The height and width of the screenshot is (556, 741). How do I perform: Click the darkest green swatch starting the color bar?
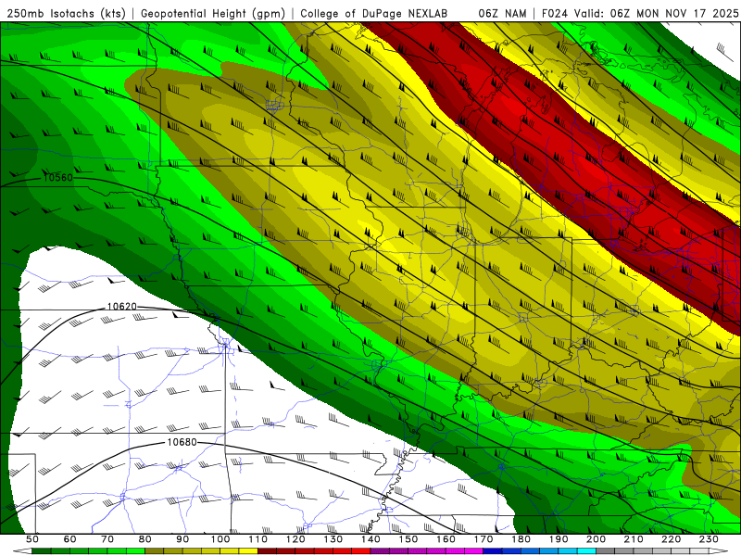pos(41,551)
